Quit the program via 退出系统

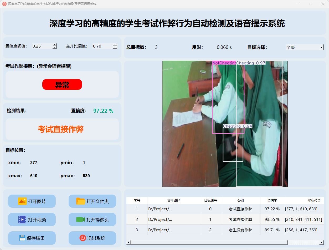point(92,238)
